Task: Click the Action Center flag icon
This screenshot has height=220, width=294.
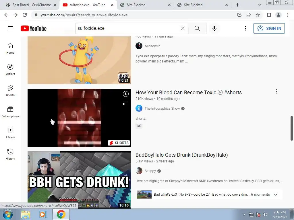Action: tap(258, 215)
